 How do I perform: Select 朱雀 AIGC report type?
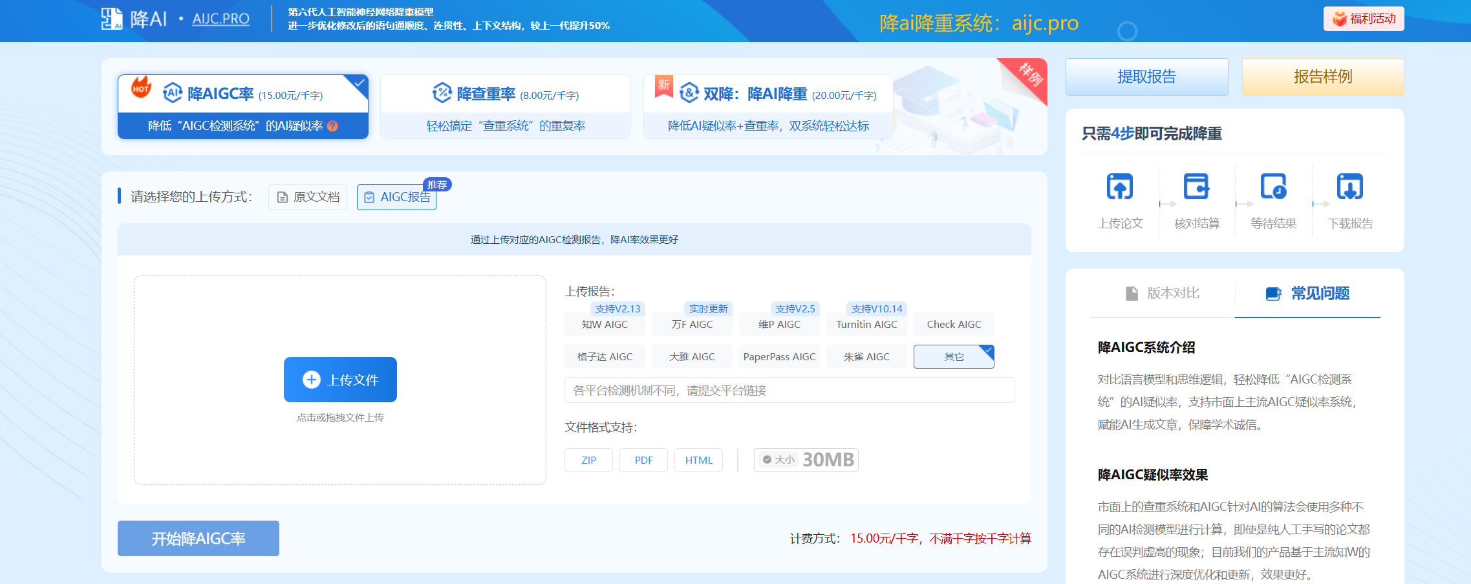pyautogui.click(x=866, y=356)
